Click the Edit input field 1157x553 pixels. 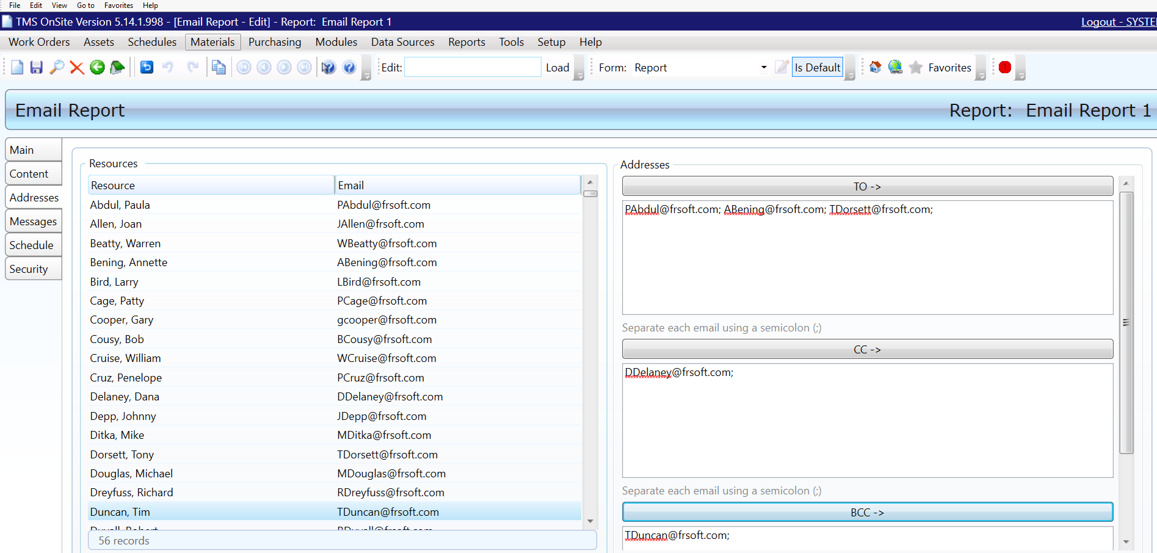tap(473, 67)
